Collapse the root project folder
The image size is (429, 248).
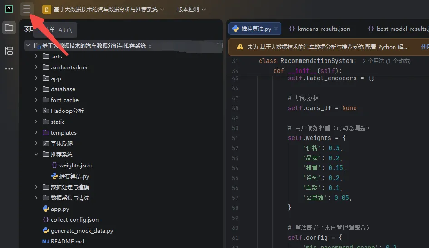point(28,45)
